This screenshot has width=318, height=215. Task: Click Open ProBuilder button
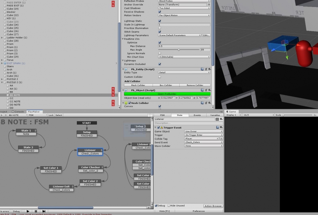pyautogui.click(x=167, y=94)
